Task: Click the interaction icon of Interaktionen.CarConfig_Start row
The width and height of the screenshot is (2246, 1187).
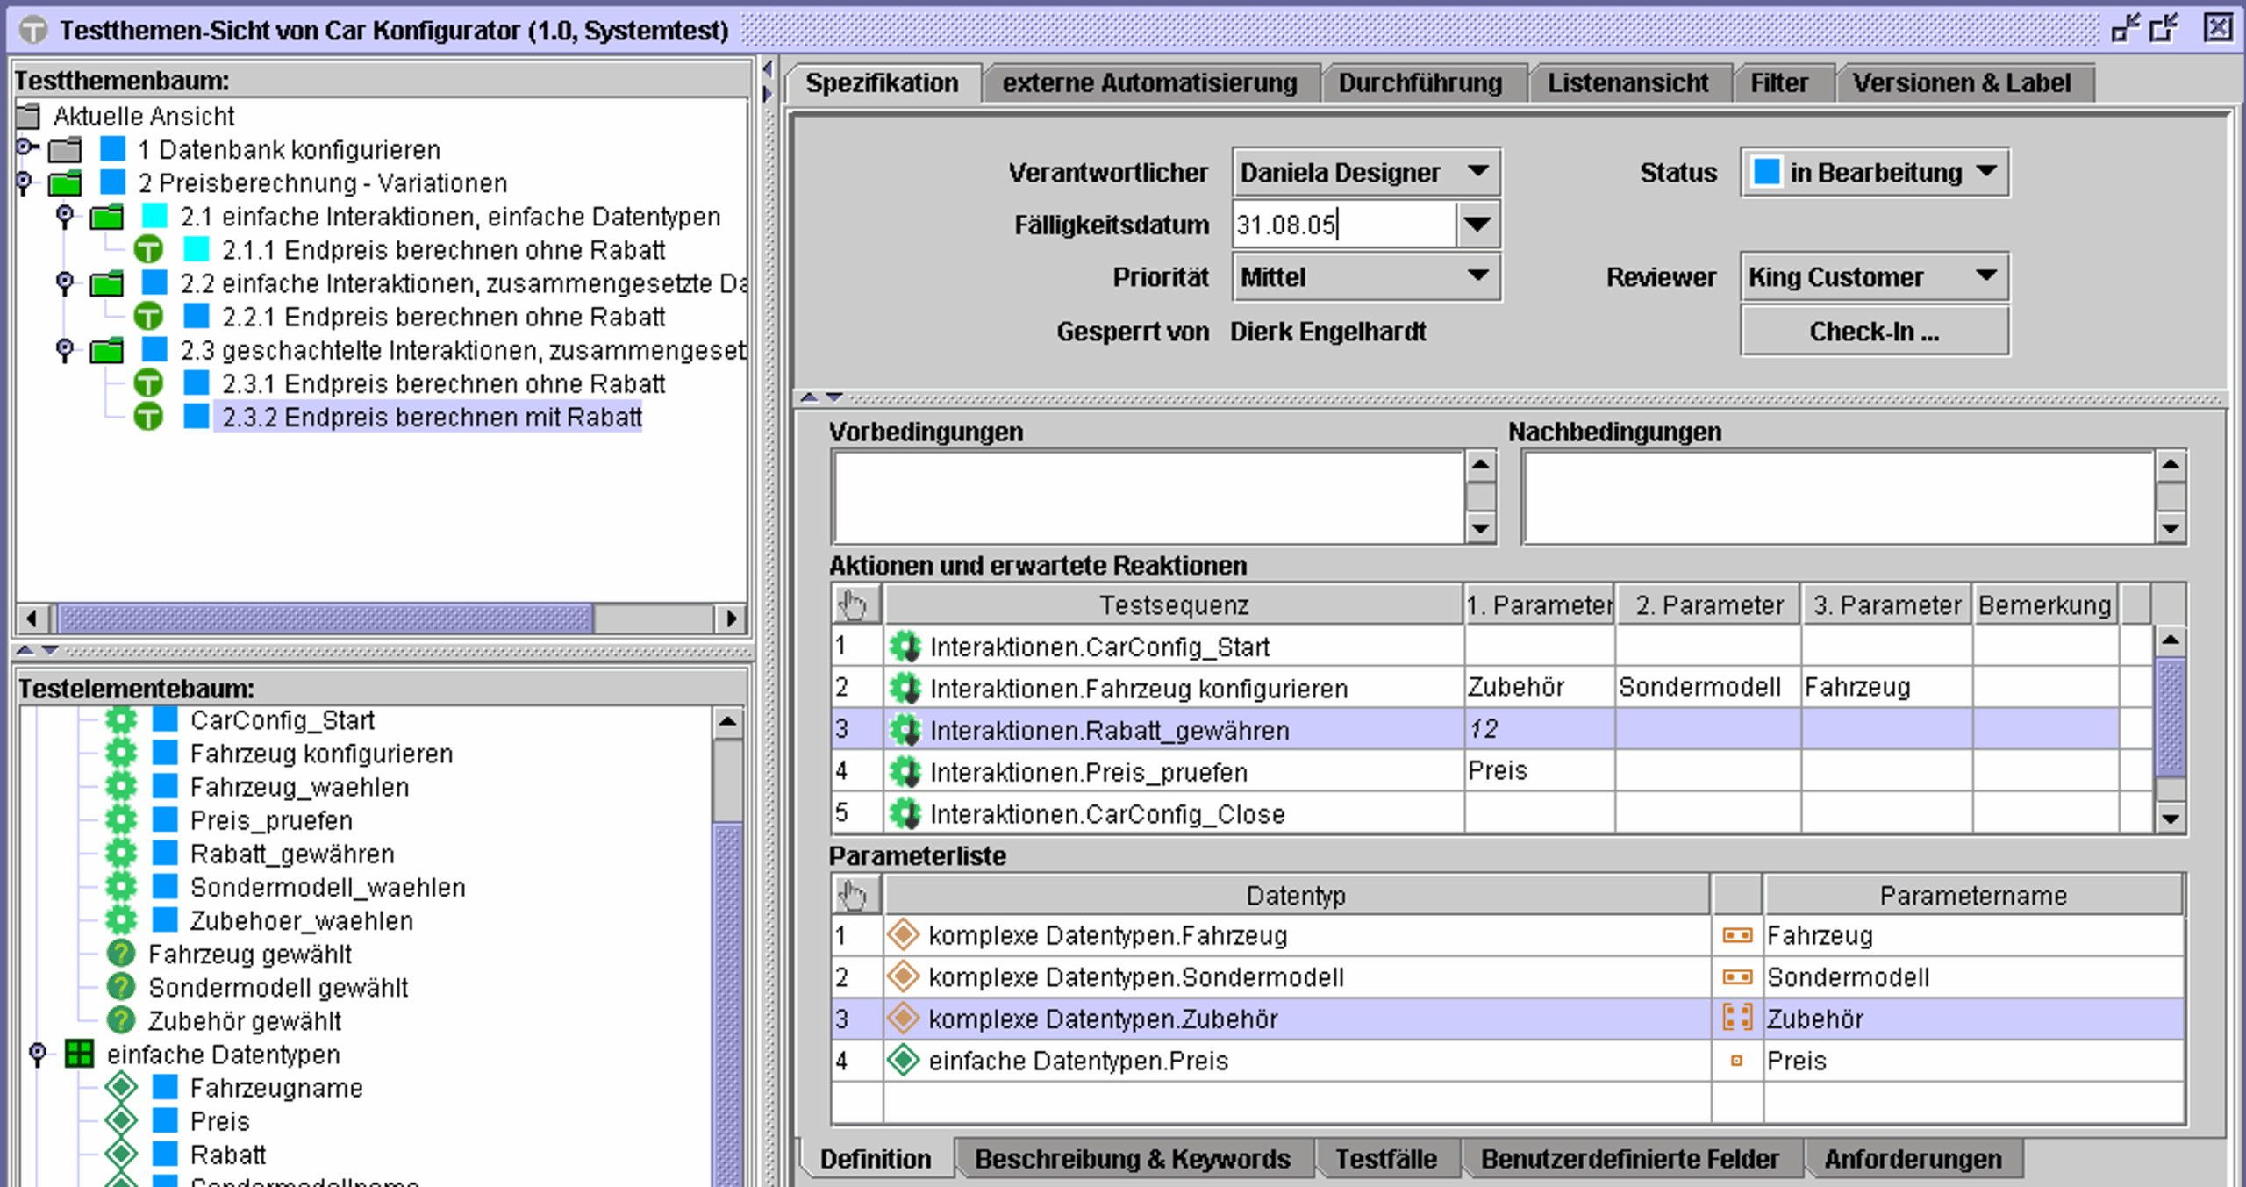Action: click(905, 647)
